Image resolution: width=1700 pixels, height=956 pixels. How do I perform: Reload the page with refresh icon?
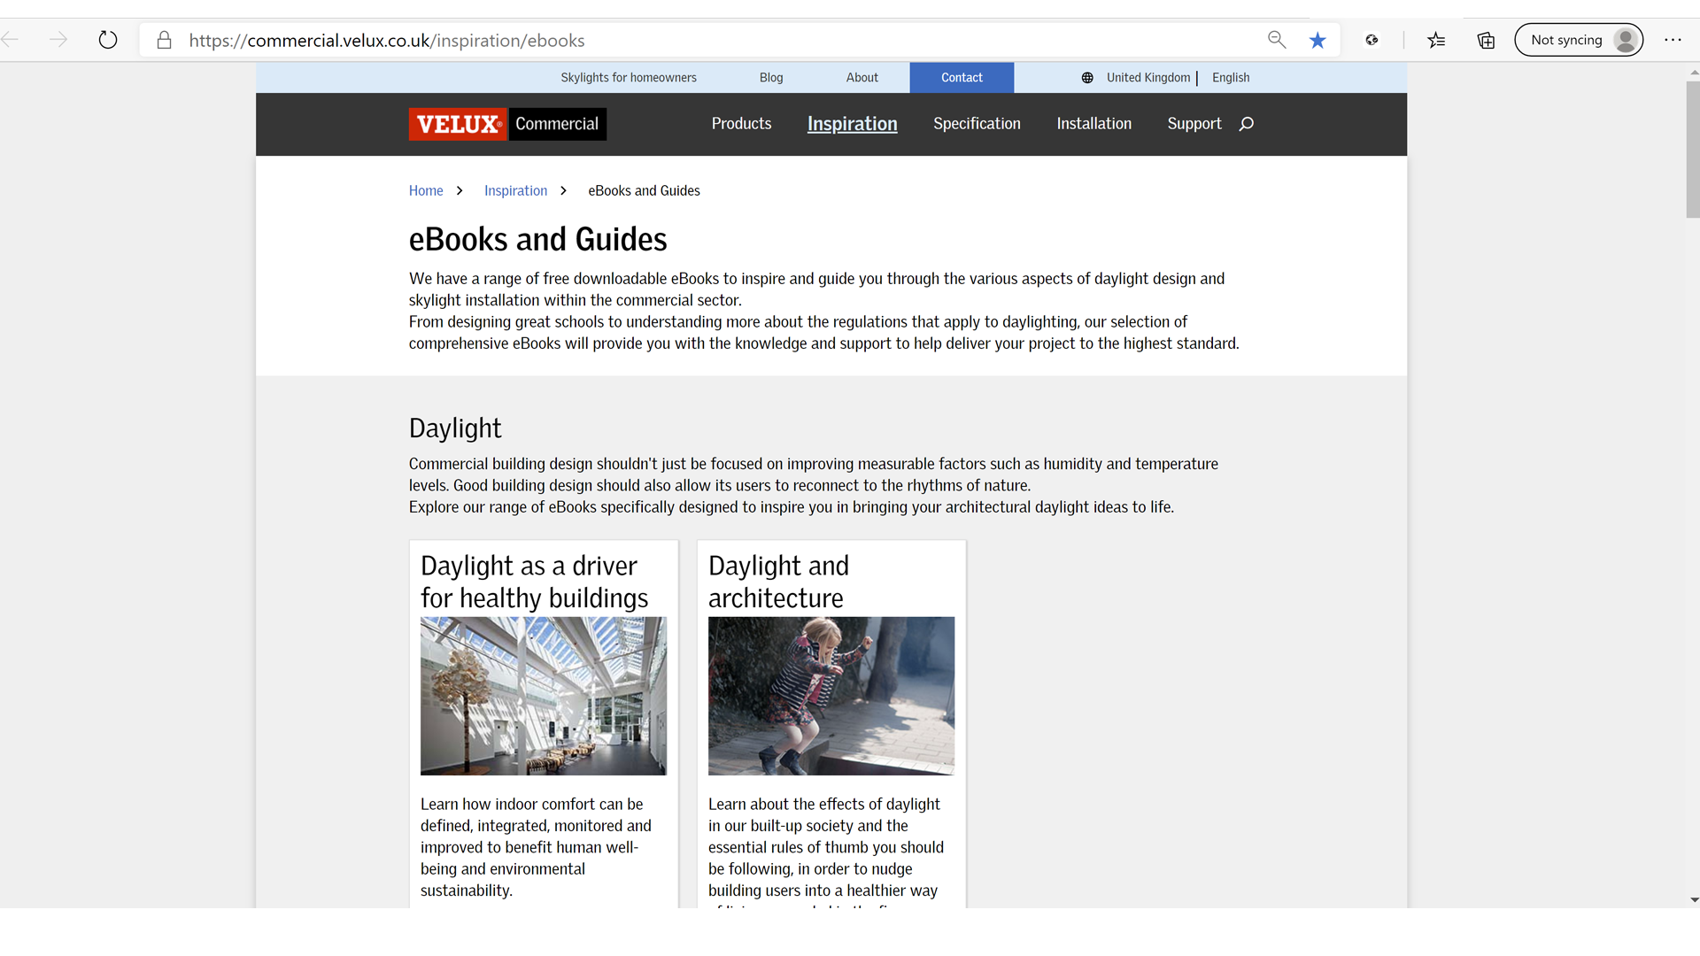tap(108, 40)
